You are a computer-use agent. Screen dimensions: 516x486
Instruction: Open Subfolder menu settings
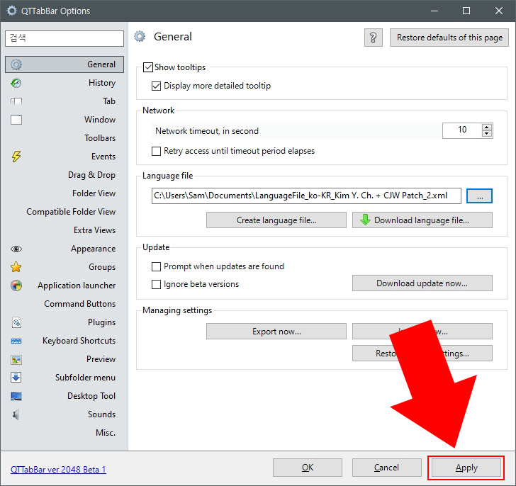click(x=64, y=378)
